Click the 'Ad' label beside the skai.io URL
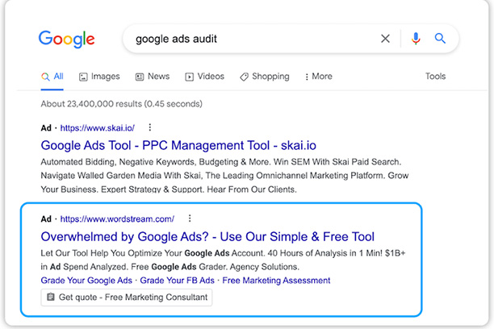The width and height of the screenshot is (494, 329). (46, 128)
